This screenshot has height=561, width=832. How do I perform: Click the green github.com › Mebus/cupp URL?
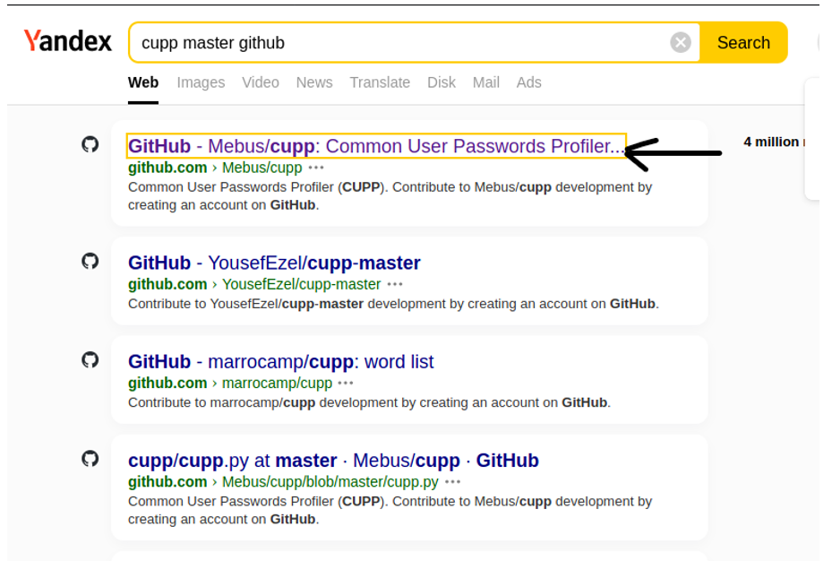pos(215,168)
